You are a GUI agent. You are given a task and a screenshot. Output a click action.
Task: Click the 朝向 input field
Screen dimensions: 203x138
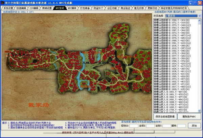point(182,126)
